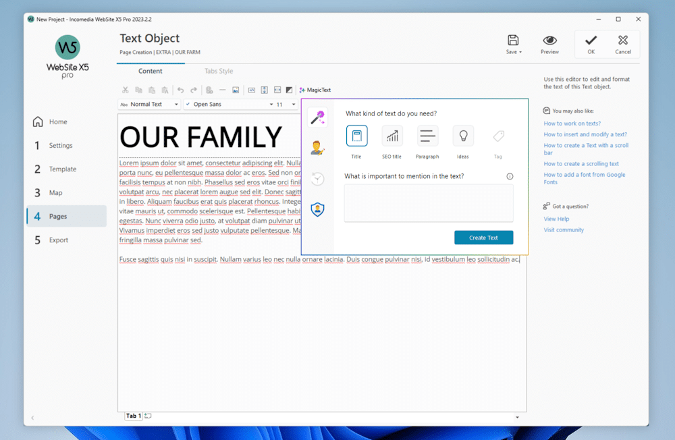Click the HTML code icon in toolbar

(x=252, y=90)
